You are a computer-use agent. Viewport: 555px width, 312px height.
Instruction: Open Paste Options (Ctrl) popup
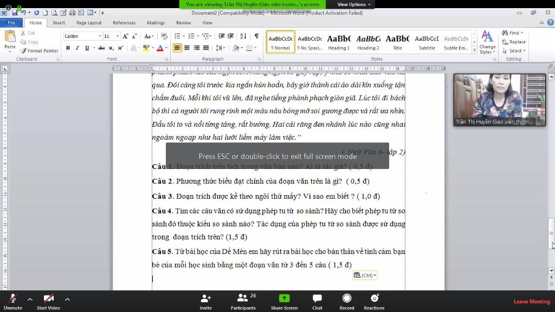click(x=365, y=275)
